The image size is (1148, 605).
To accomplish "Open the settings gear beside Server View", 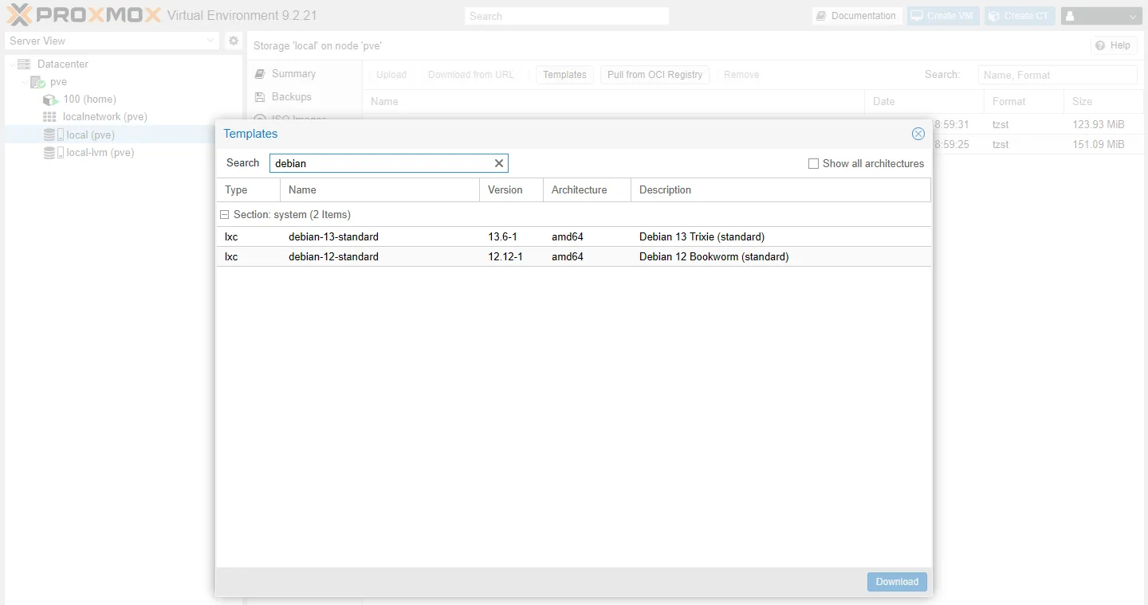I will click(234, 41).
